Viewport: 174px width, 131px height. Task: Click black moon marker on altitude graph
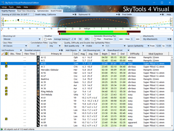tap(18, 20)
